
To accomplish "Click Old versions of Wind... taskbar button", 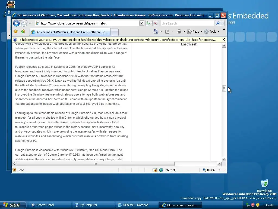I will click(181, 205).
